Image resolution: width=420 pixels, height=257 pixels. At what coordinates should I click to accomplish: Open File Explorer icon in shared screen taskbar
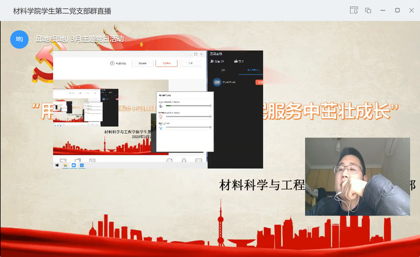(65, 165)
